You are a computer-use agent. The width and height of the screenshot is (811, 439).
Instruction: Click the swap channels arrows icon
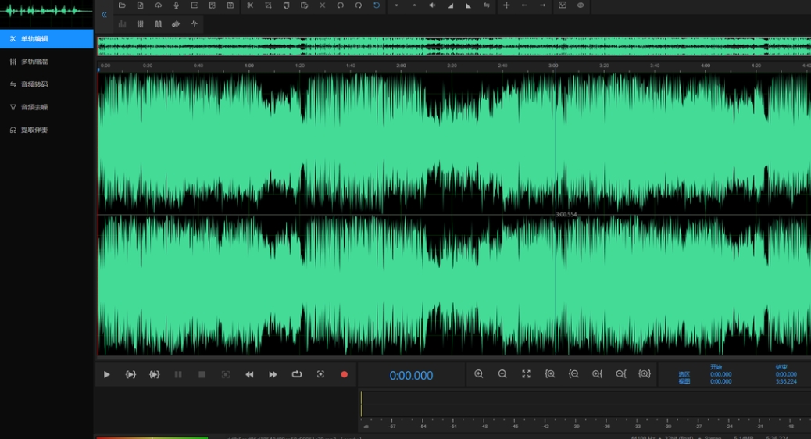click(x=487, y=5)
